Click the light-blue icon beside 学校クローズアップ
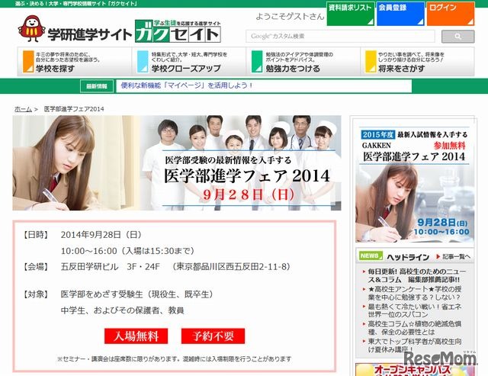488x376 pixels. point(143,62)
